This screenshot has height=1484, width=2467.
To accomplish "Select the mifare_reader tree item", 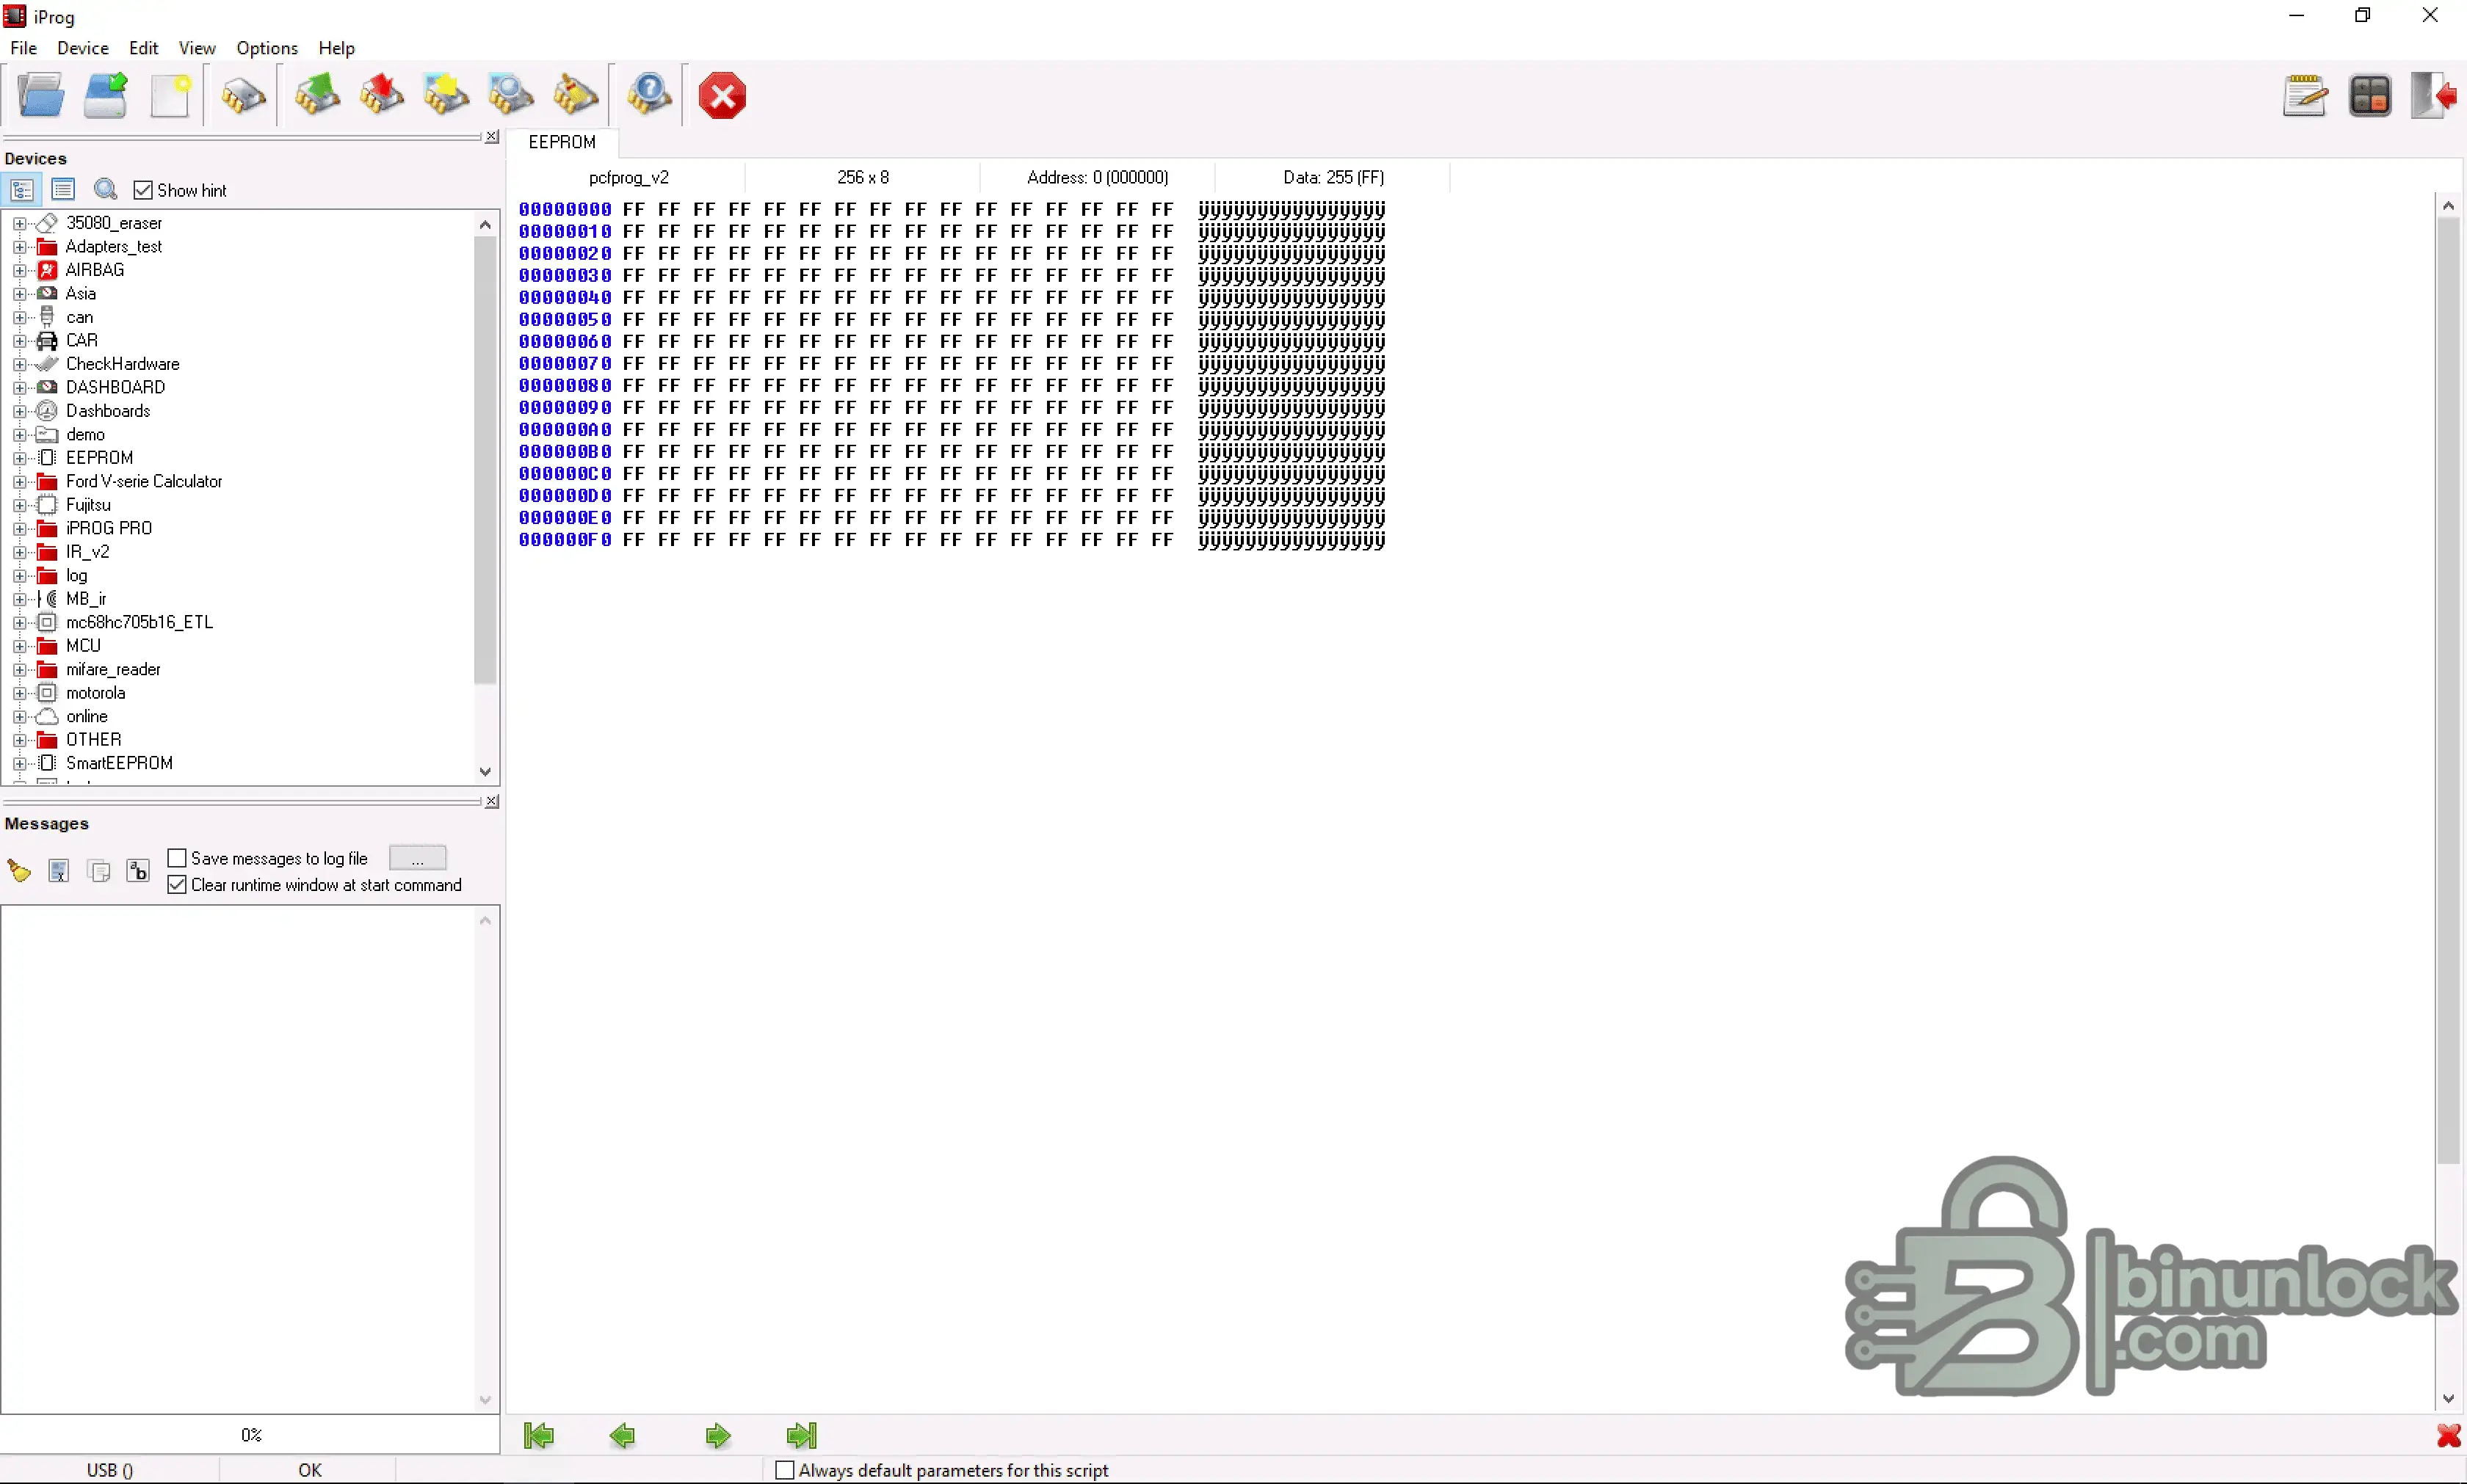I will 113,670.
